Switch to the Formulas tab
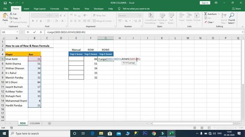This screenshot has width=245, height=137. [55, 9]
